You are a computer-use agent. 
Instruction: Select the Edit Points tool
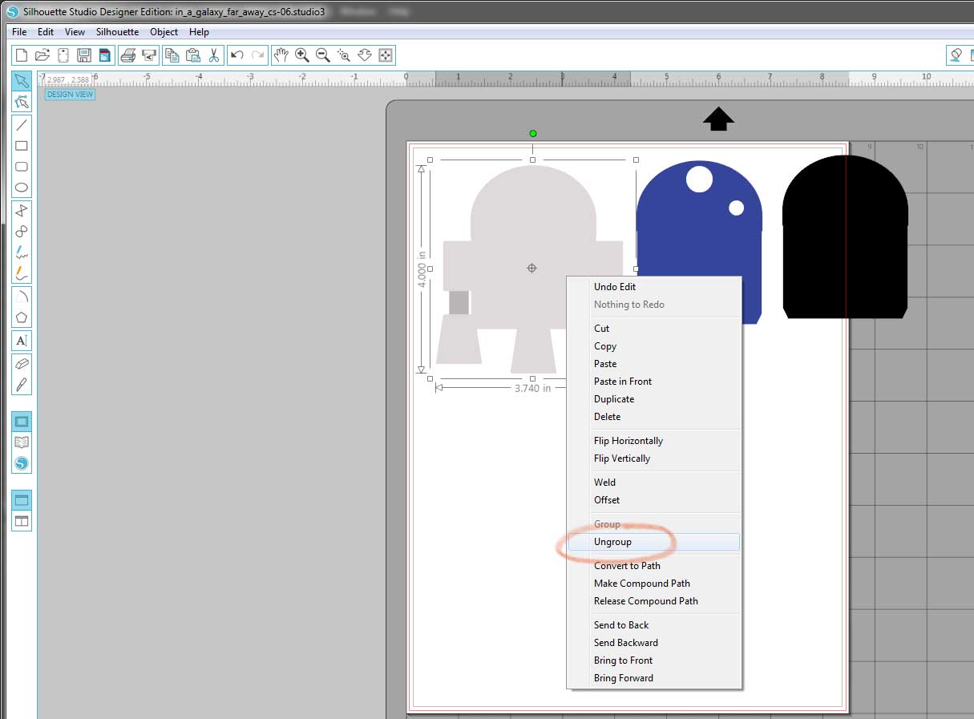click(x=22, y=102)
